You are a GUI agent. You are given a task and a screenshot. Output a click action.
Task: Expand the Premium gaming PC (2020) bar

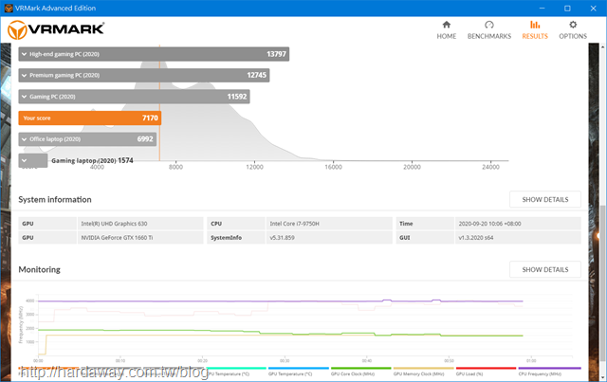144,75
